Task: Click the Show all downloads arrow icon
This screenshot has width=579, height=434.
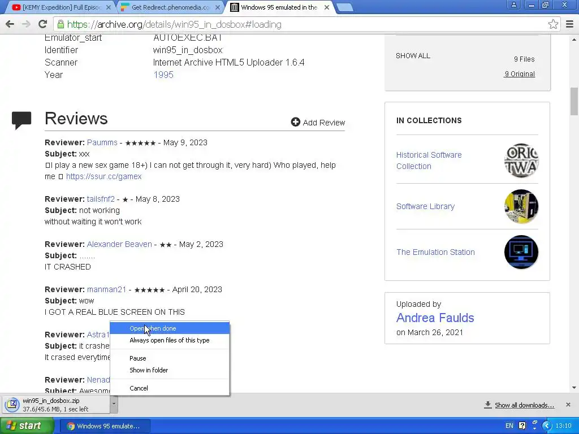Action: (x=488, y=405)
